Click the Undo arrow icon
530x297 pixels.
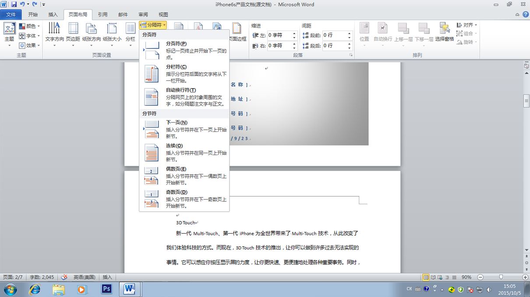[22, 4]
